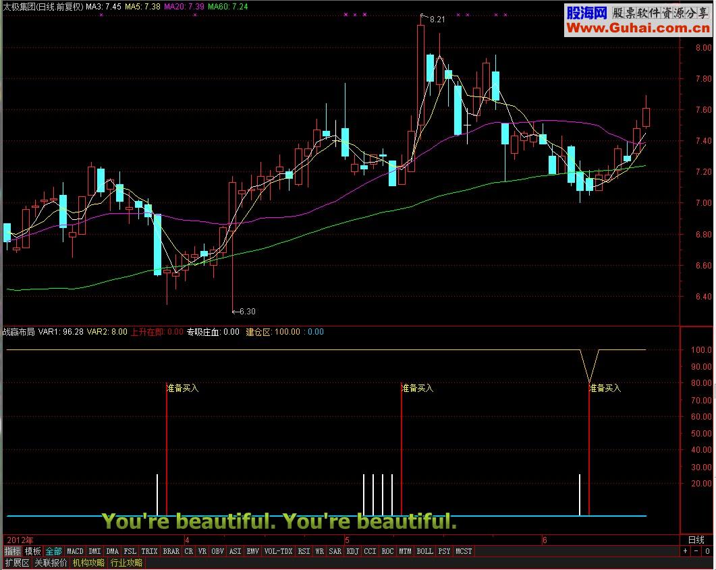
Task: Choose the BRAR indicator
Action: click(x=171, y=551)
